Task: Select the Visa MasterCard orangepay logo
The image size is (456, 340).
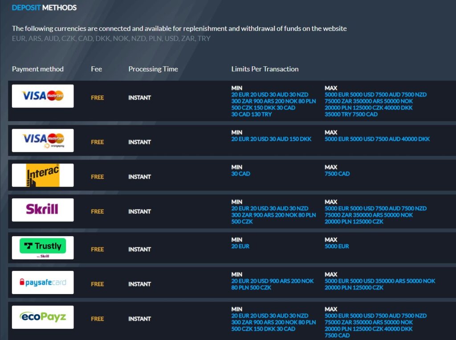Action: [43, 140]
